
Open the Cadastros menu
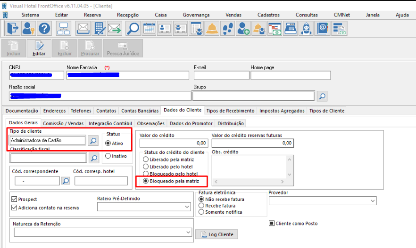click(268, 15)
